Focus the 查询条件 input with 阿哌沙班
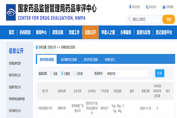This screenshot has height=118, width=177. point(127,73)
